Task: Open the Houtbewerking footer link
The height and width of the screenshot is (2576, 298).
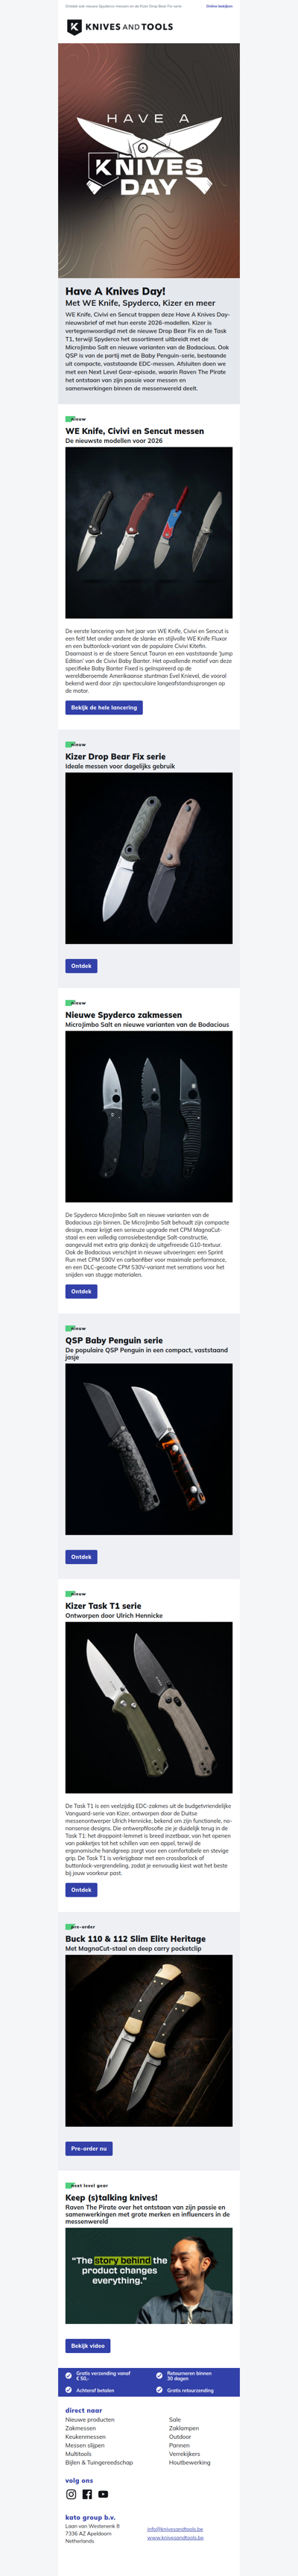Action: click(190, 2462)
